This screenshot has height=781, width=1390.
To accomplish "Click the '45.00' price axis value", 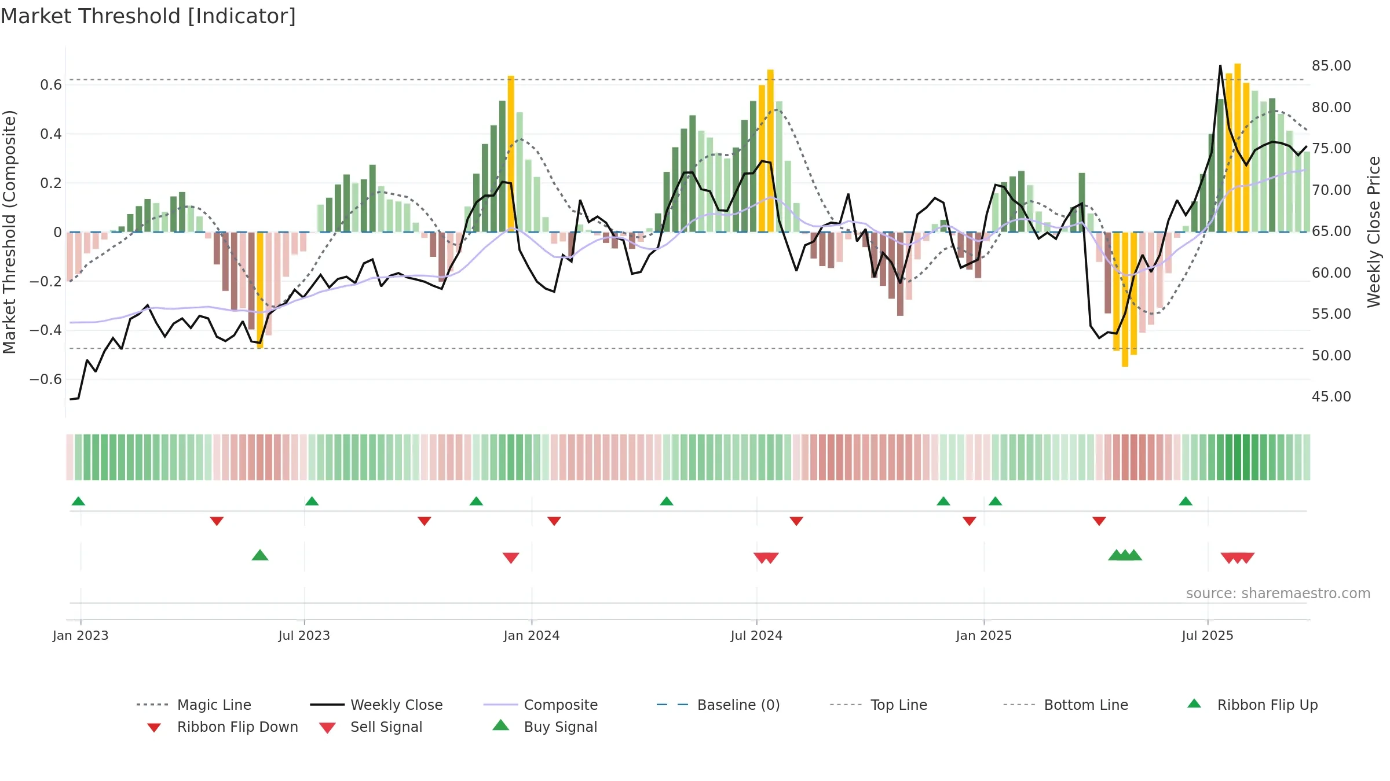I will [1332, 397].
